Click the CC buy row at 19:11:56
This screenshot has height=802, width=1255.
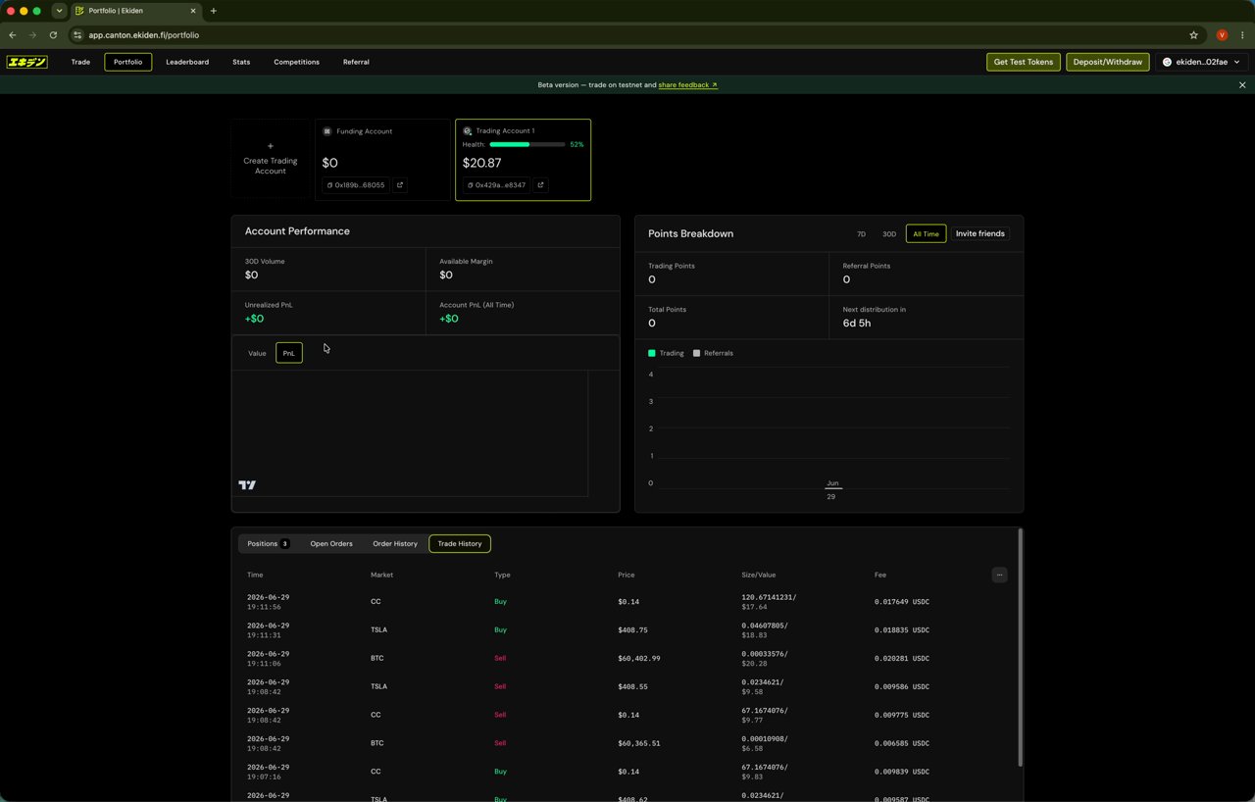point(627,602)
